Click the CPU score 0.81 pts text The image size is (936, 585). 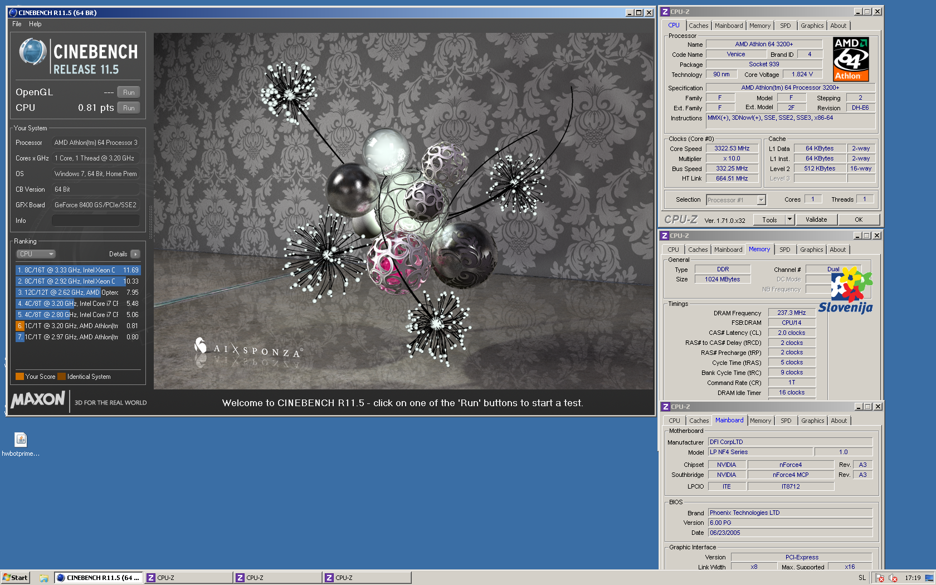click(x=96, y=108)
